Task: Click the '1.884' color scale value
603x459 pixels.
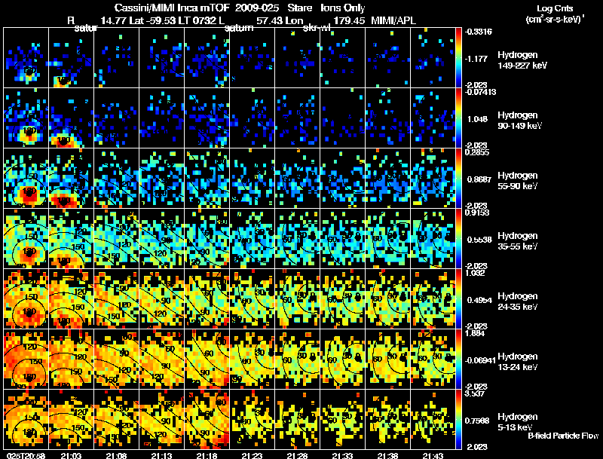Action: 475,333
